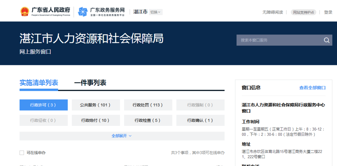Click the 广东政务服务网 blue pinwheel logo

pyautogui.click(x=83, y=12)
